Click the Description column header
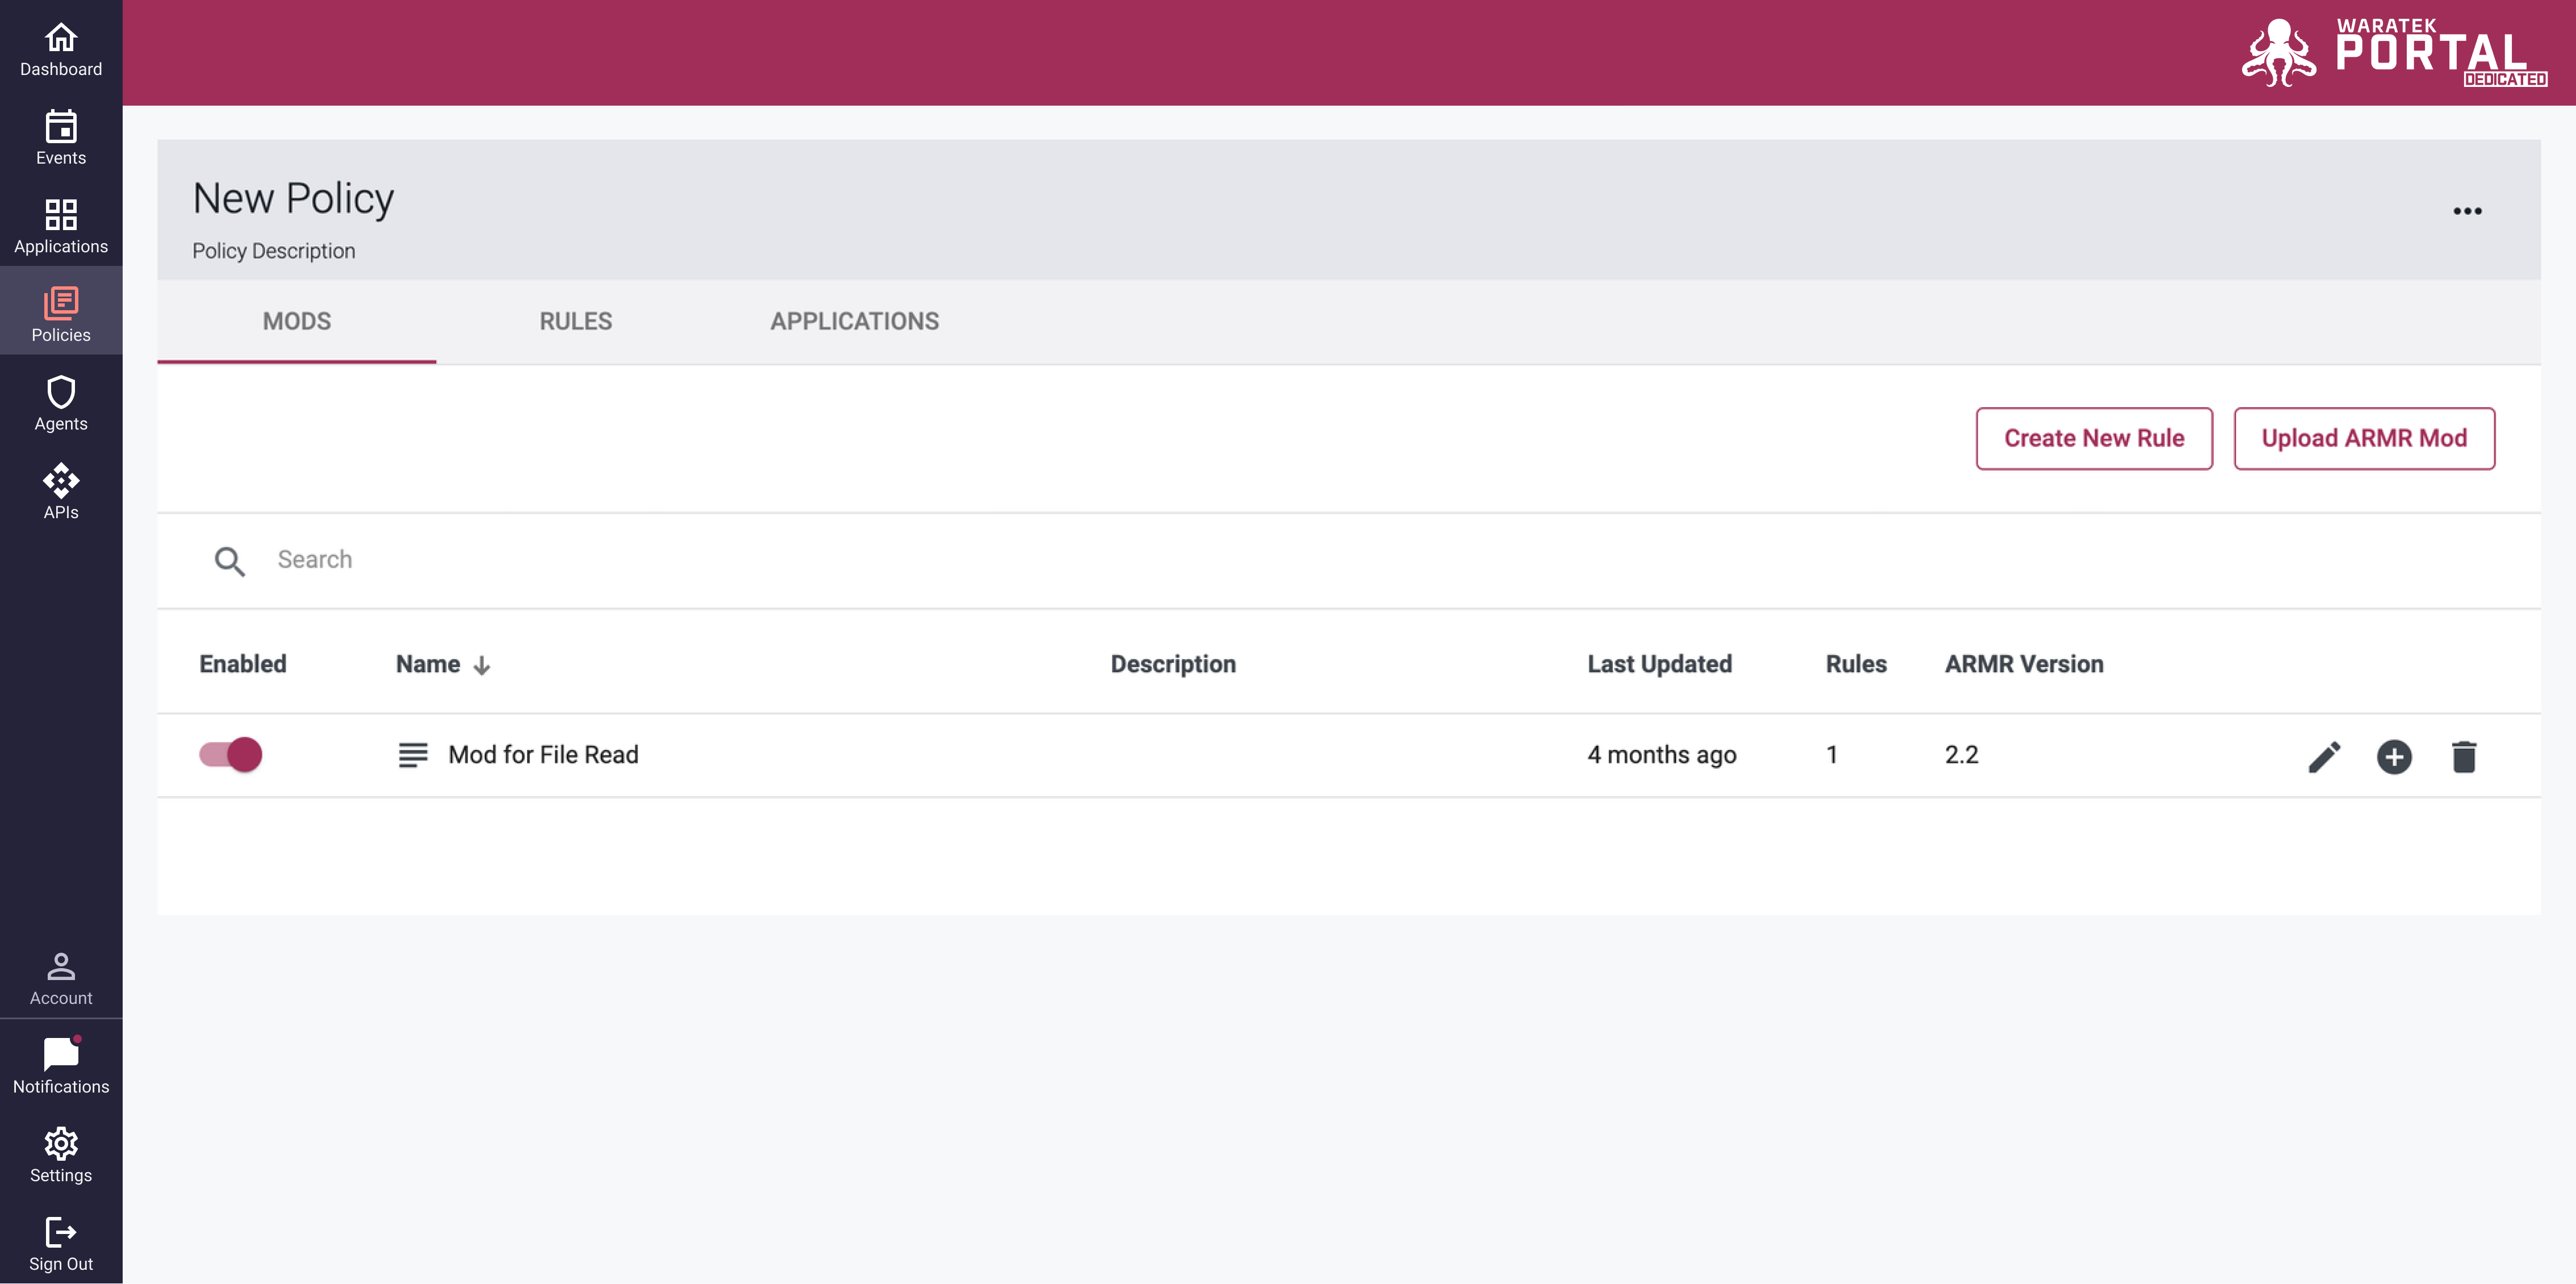Image resolution: width=2576 pixels, height=1284 pixels. (1173, 665)
